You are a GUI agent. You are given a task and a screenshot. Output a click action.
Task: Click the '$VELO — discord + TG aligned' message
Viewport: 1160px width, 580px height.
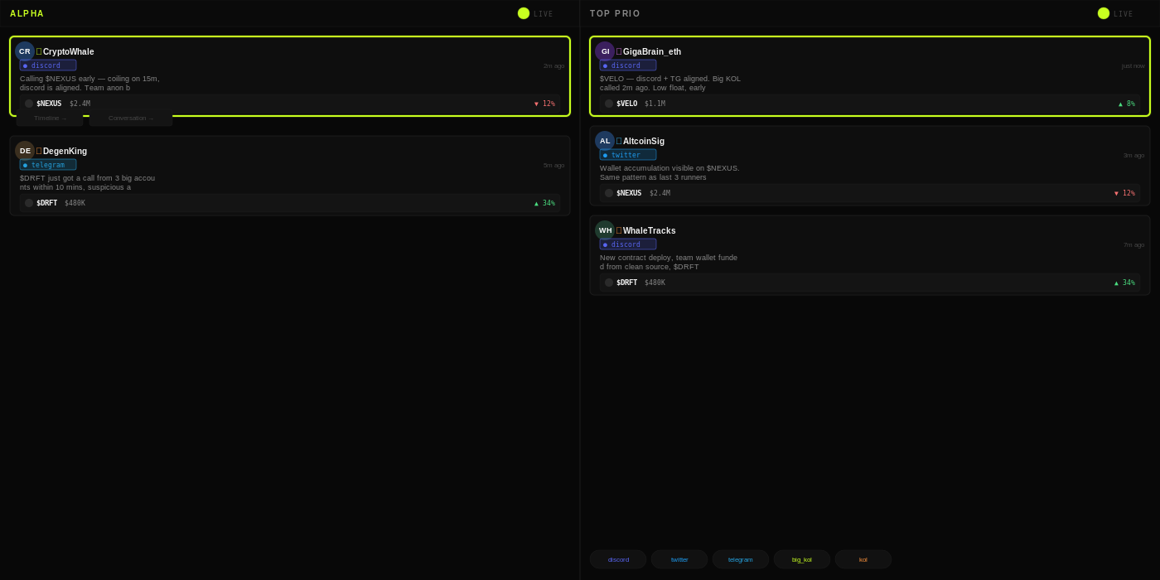click(670, 83)
